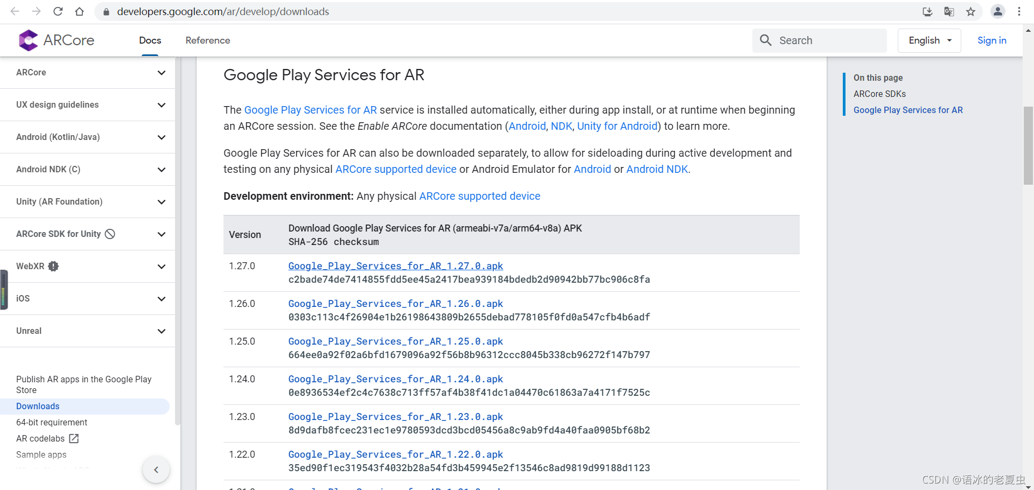Download Google_Play_Services_for_AR_1.27.0.apk
This screenshot has height=490, width=1034.
pos(395,266)
